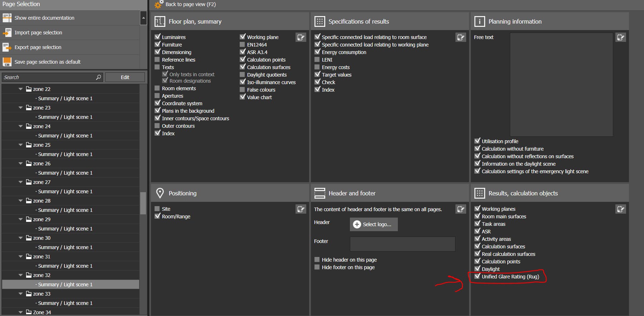Click the edit icon in Positioning panel
Screen dimensions: 644x316
coord(301,209)
